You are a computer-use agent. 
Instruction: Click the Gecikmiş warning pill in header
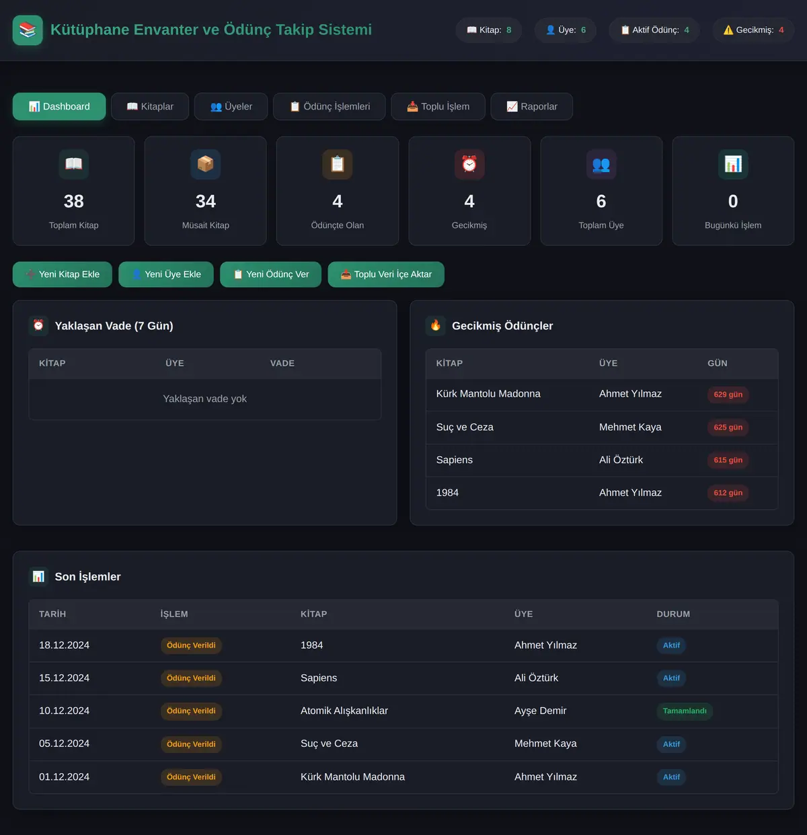click(754, 30)
